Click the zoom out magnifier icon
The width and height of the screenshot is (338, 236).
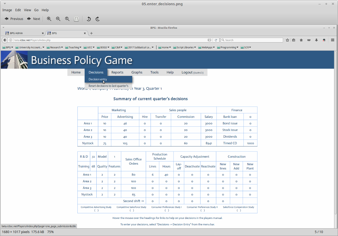click(58, 19)
